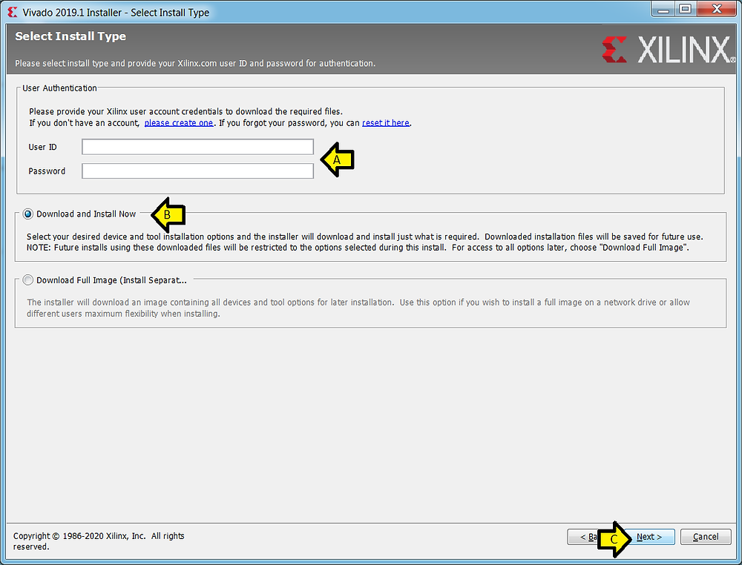Click the Password input field
The height and width of the screenshot is (565, 742).
tap(197, 171)
